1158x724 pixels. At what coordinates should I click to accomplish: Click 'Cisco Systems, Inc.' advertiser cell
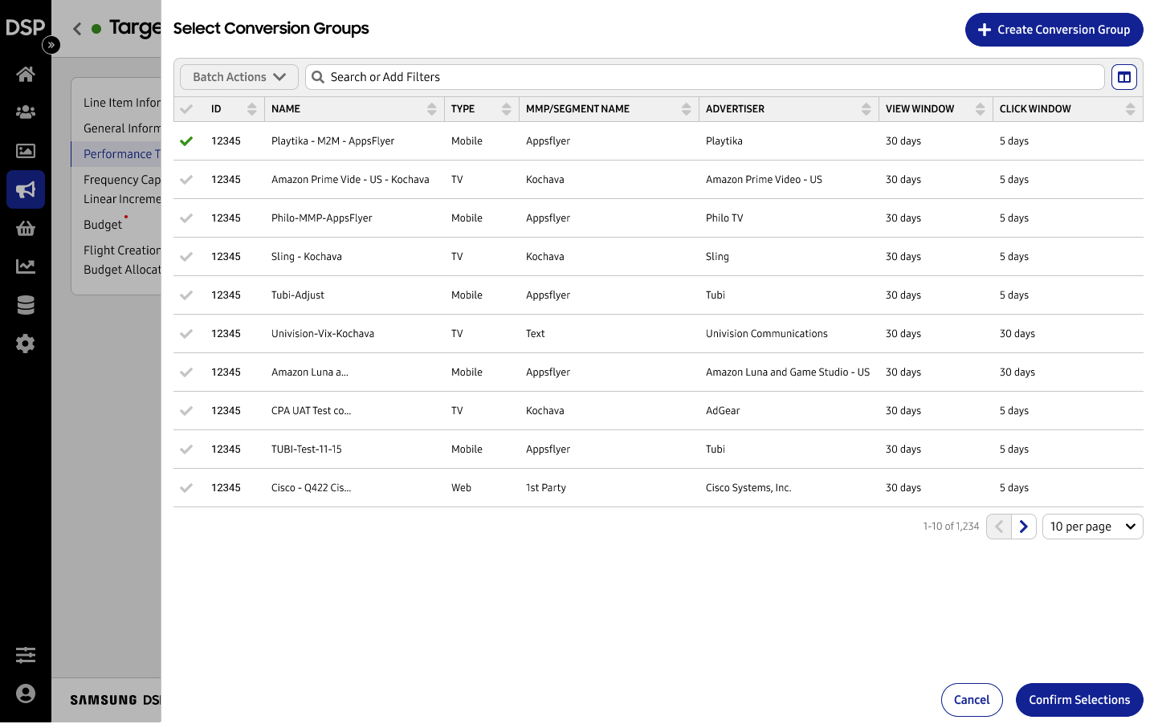coord(748,488)
